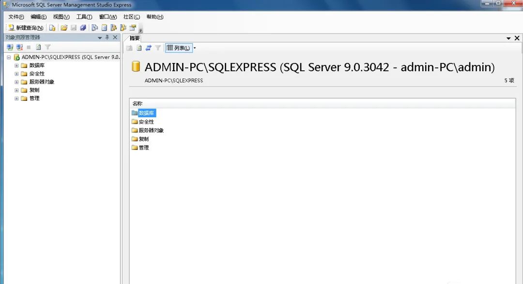Select 复制 item in summary list
This screenshot has height=284, width=523.
pos(144,139)
